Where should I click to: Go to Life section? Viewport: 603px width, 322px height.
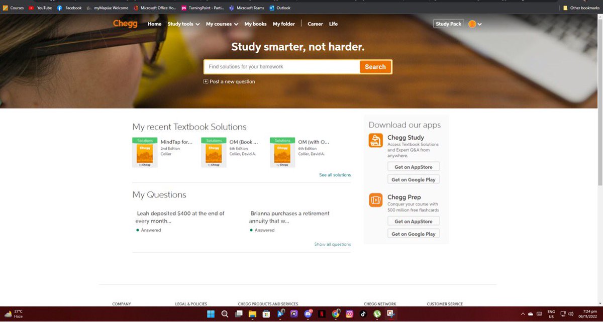333,24
